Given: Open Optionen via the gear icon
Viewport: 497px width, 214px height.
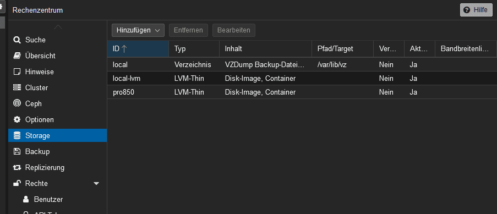Looking at the screenshot, I should [17, 120].
